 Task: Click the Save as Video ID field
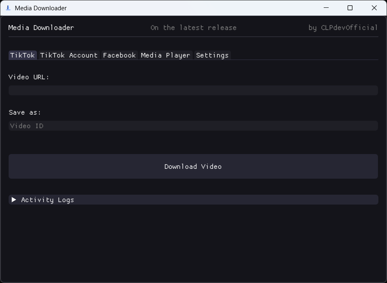click(193, 126)
